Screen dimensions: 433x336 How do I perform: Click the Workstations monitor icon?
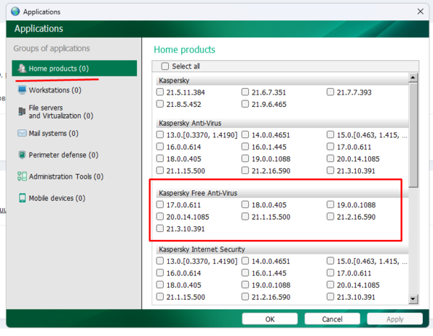22,90
